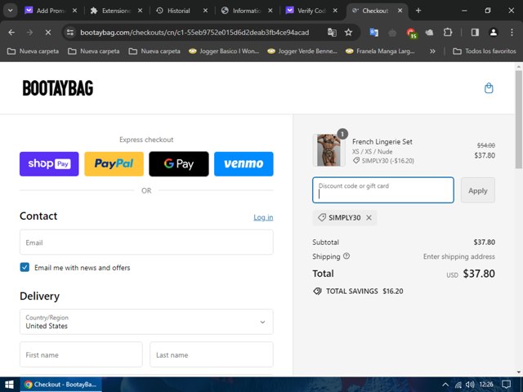Screen dimensions: 523x392
Task: Open the network tray icon
Action: click(458, 385)
